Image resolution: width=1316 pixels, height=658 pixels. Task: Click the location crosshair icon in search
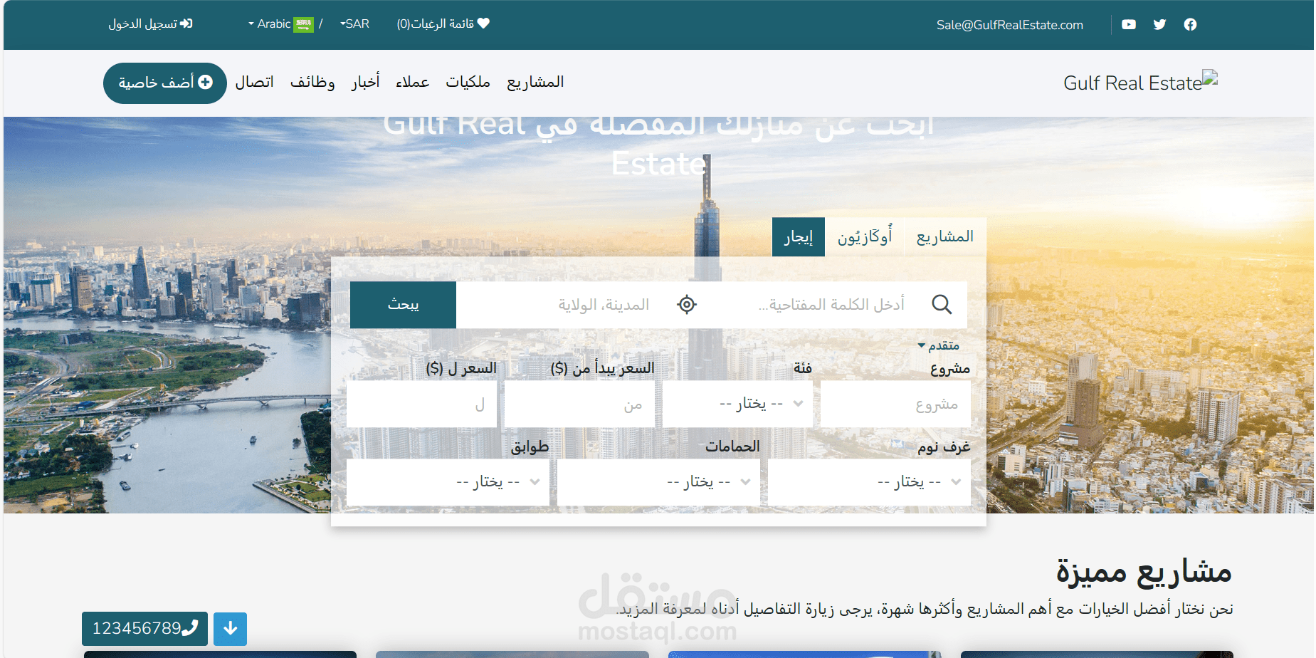click(x=687, y=305)
